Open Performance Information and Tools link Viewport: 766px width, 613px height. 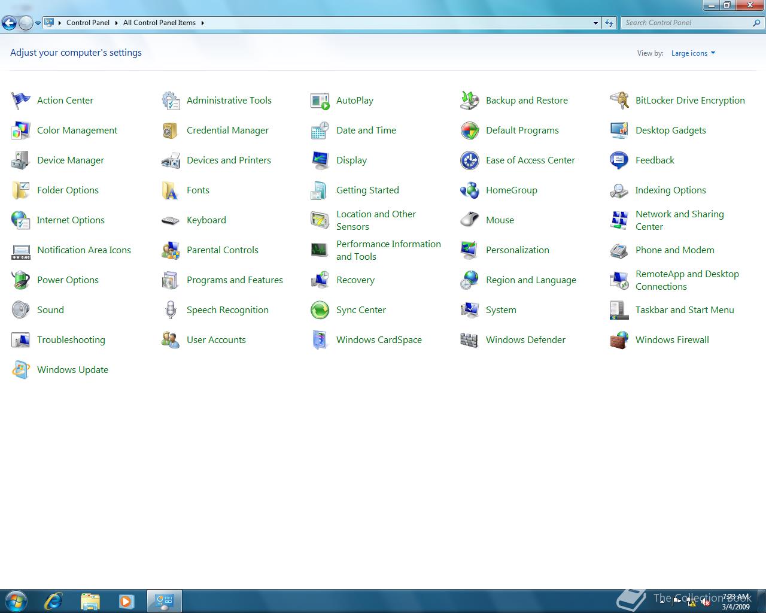pyautogui.click(x=388, y=250)
